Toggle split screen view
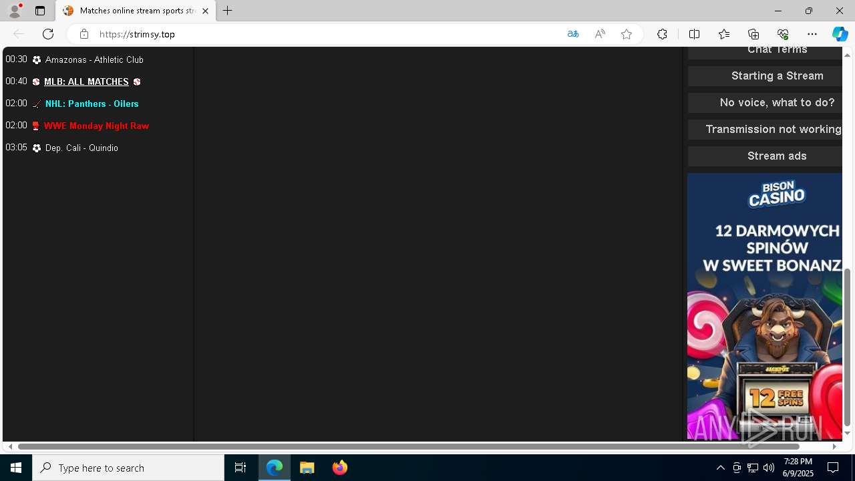This screenshot has width=855, height=481. (x=694, y=34)
